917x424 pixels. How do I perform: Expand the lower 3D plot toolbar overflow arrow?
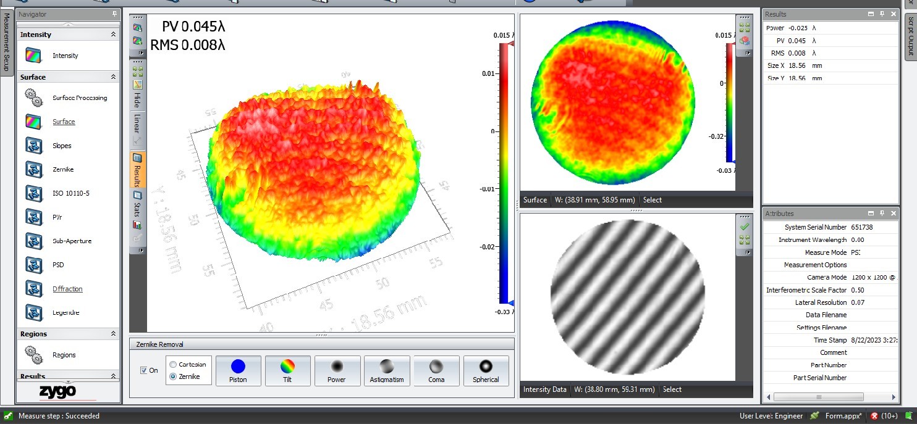pos(141,250)
